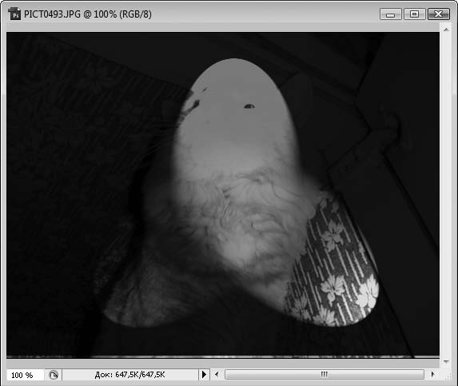Click the Док: 647,5K document size readout
The height and width of the screenshot is (386, 458).
pyautogui.click(x=130, y=375)
